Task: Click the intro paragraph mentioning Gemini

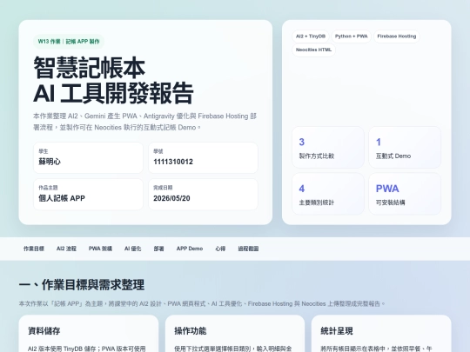Action: click(145, 122)
